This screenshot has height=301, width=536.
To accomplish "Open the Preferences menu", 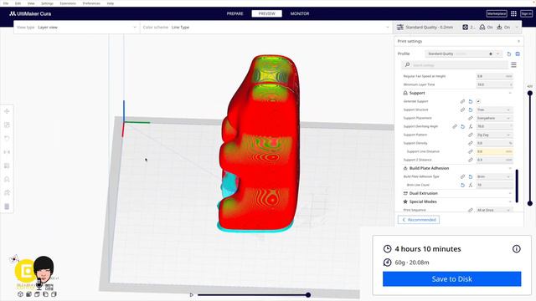I will pyautogui.click(x=91, y=3).
